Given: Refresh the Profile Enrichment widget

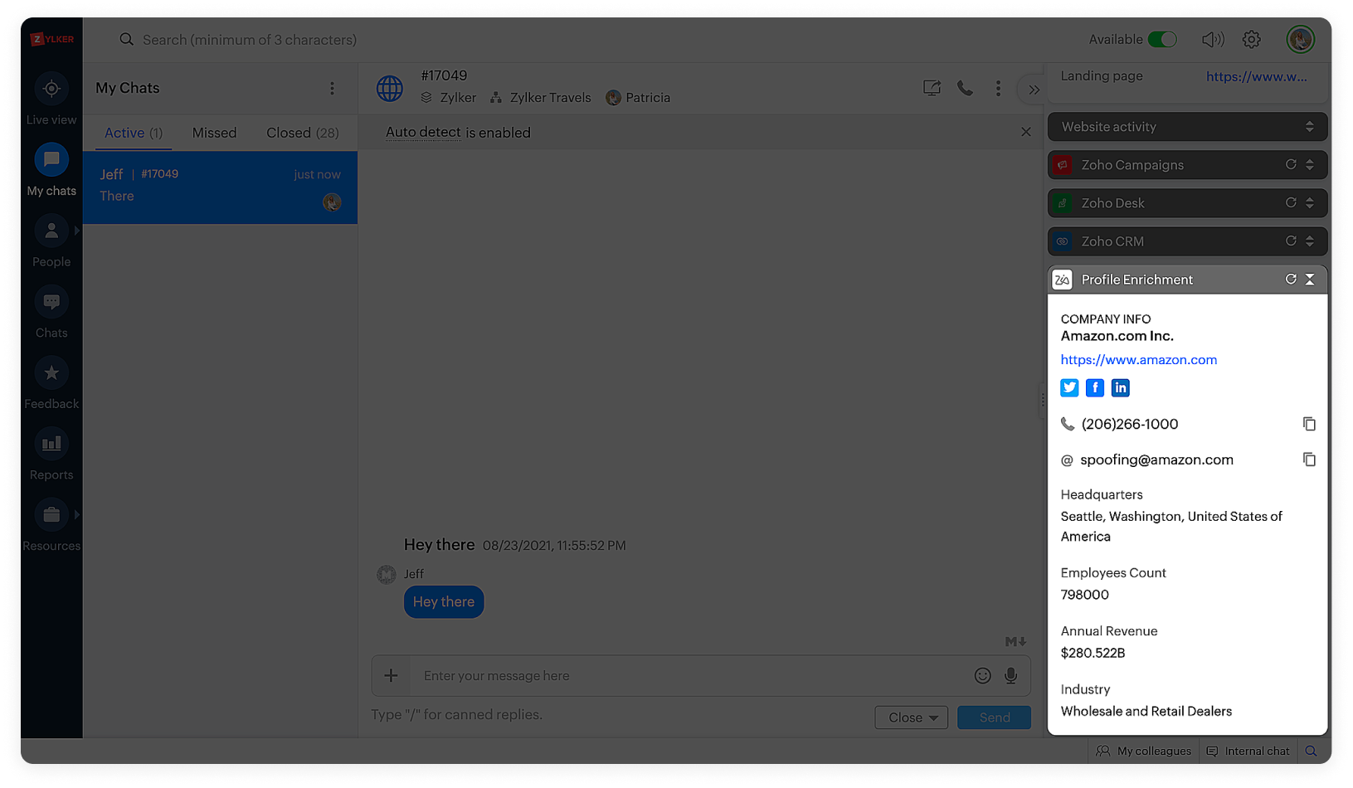Looking at the screenshot, I should pos(1291,280).
